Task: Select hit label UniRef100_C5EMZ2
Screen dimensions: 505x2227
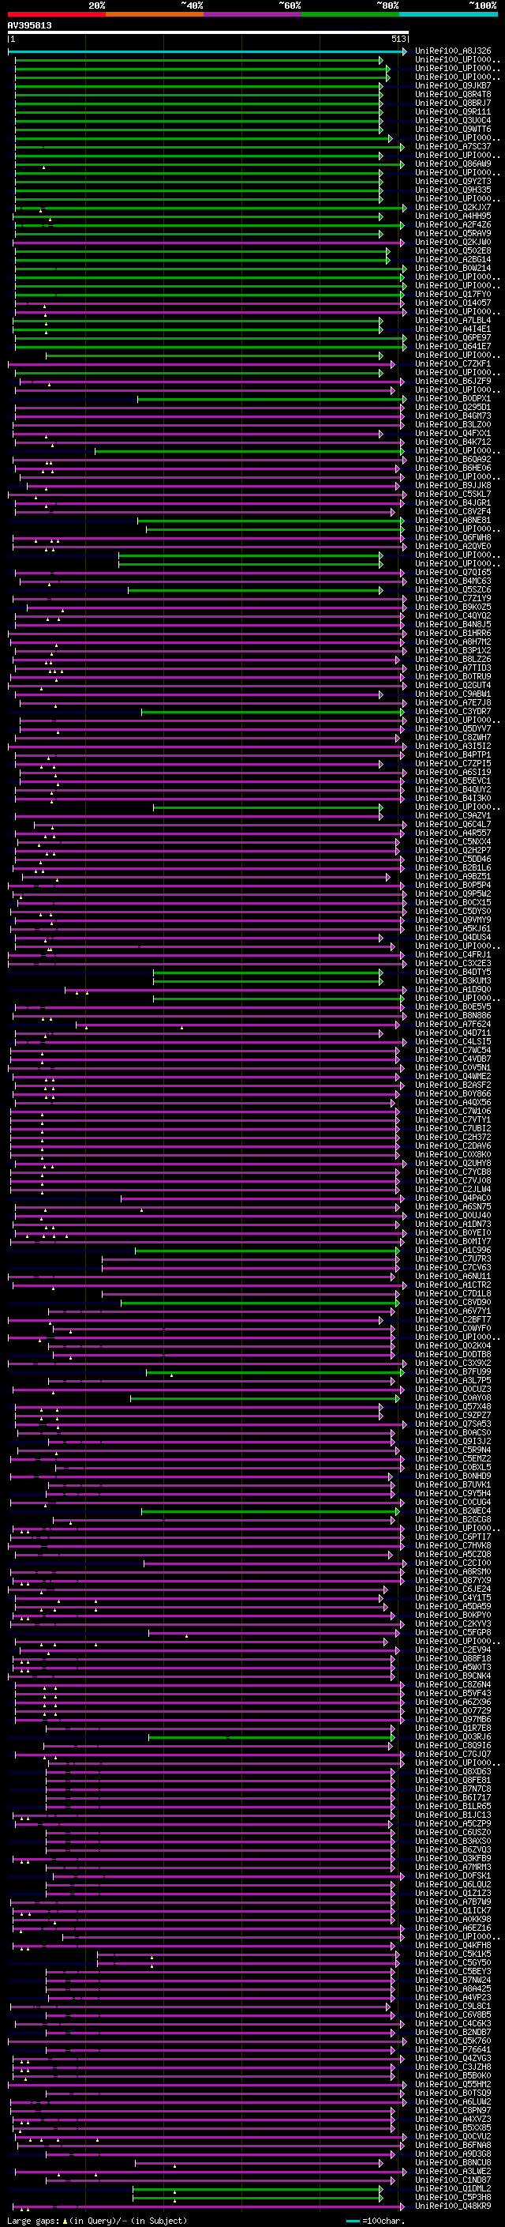Action: pos(453,1458)
